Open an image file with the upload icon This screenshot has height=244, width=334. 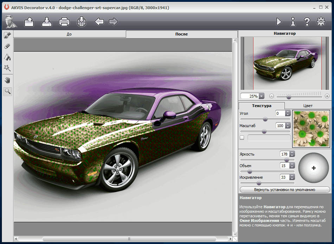tap(29, 22)
